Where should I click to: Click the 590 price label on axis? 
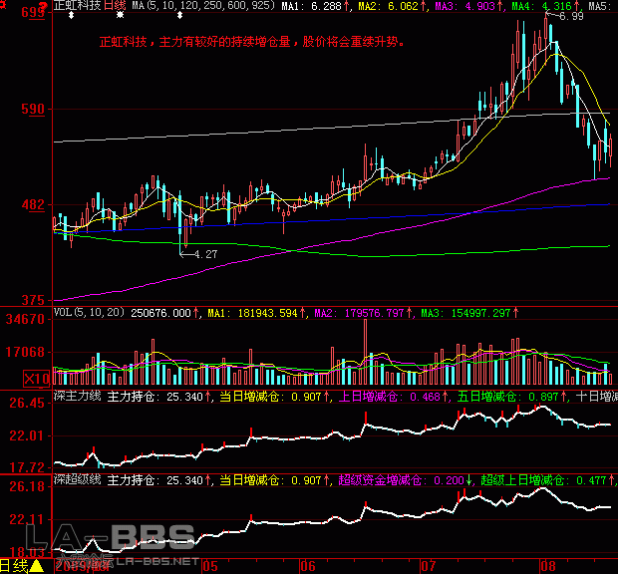[34, 109]
